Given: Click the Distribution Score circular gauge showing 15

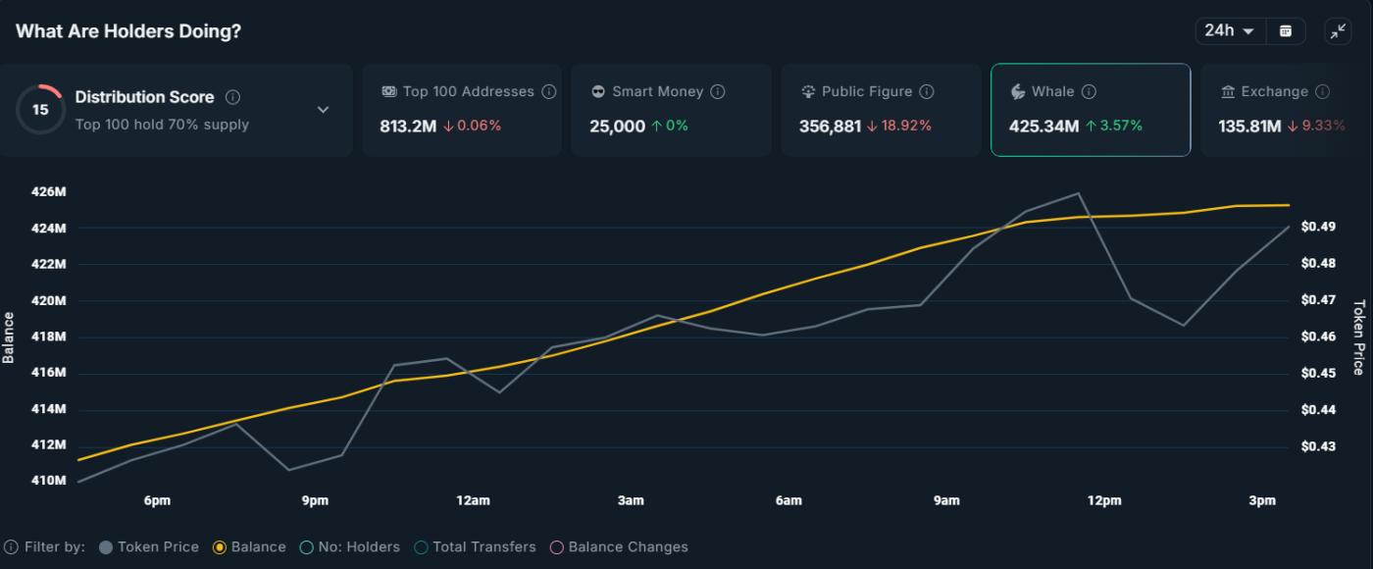Looking at the screenshot, I should 40,110.
